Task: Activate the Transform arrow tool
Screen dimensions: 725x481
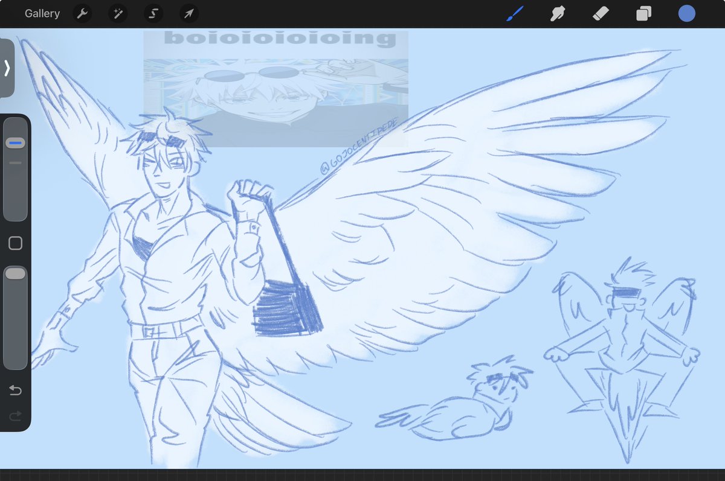Action: 189,13
